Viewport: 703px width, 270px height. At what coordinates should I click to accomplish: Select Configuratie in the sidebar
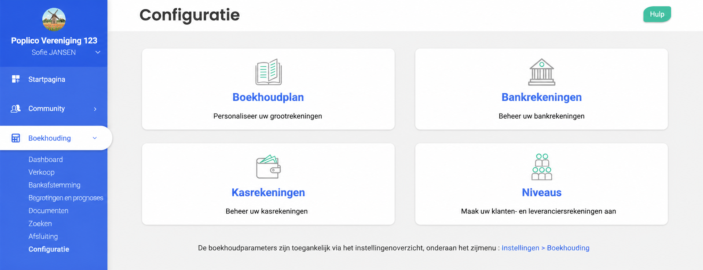pyautogui.click(x=49, y=250)
